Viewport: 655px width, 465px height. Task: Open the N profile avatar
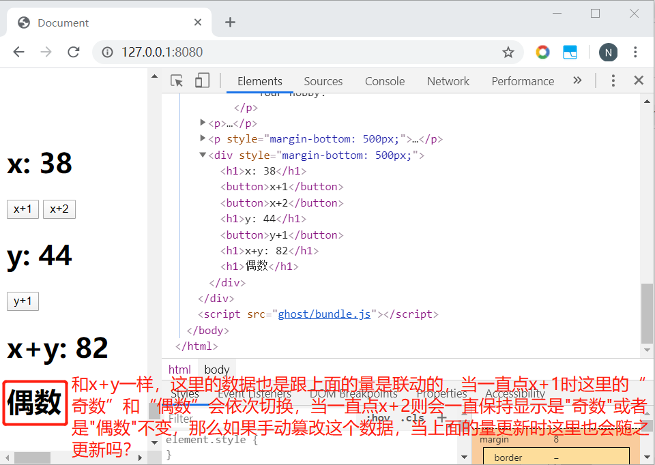coord(608,52)
